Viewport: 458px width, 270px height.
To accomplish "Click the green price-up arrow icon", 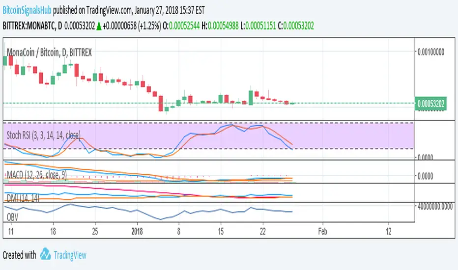I will point(99,26).
